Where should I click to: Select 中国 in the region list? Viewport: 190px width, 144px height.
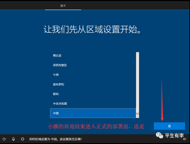point(93,113)
